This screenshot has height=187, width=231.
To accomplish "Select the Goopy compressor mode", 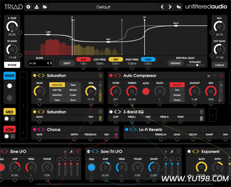I will [x=177, y=95].
